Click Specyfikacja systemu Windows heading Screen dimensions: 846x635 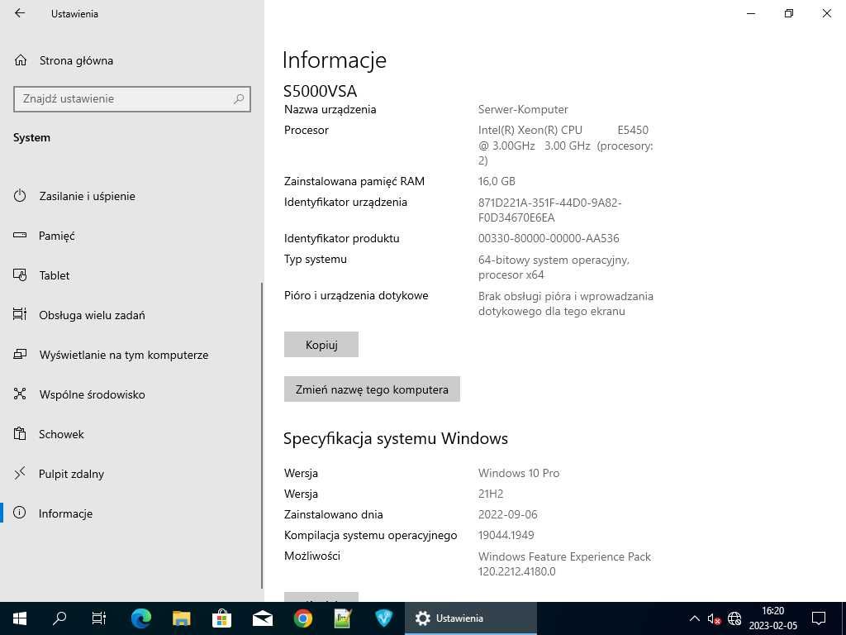396,438
